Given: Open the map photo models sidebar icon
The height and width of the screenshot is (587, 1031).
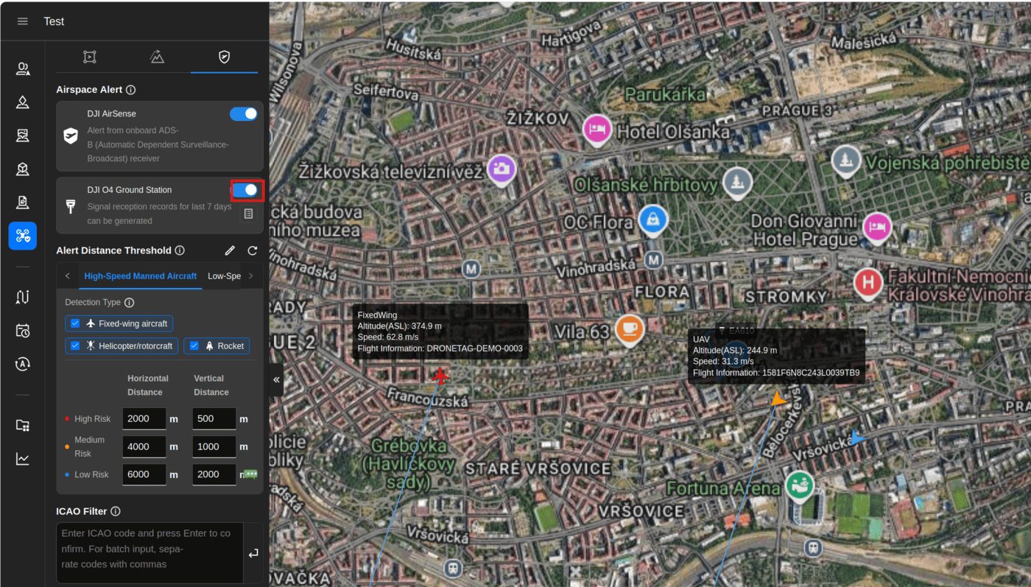Looking at the screenshot, I should [x=23, y=136].
